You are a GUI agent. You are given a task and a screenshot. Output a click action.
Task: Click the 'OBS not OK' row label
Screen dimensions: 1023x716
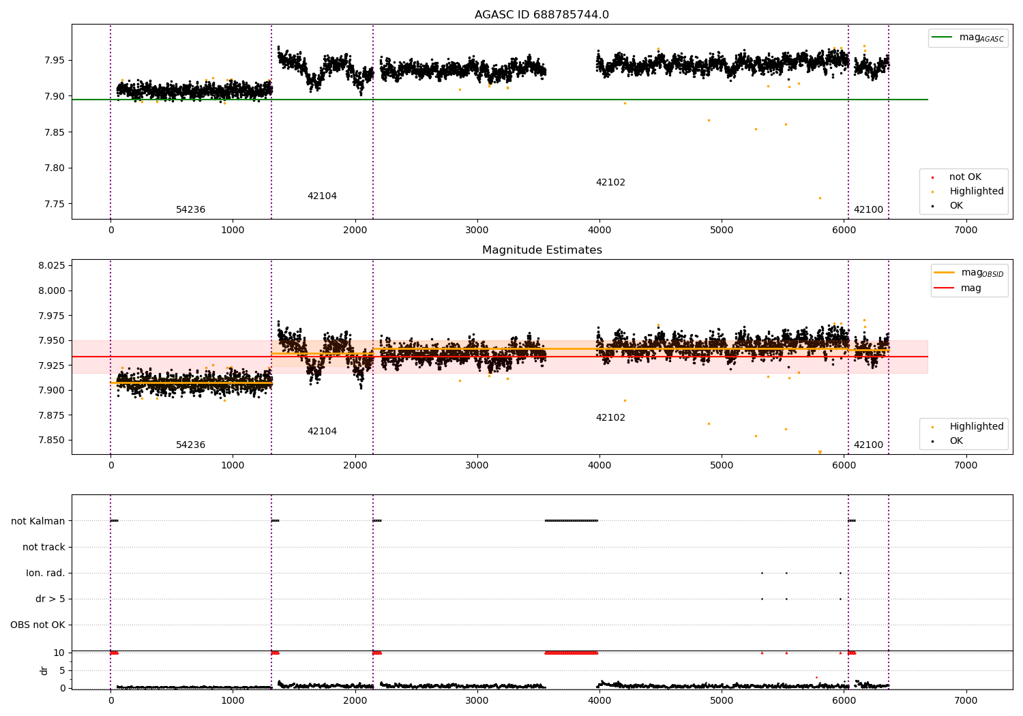tap(38, 625)
